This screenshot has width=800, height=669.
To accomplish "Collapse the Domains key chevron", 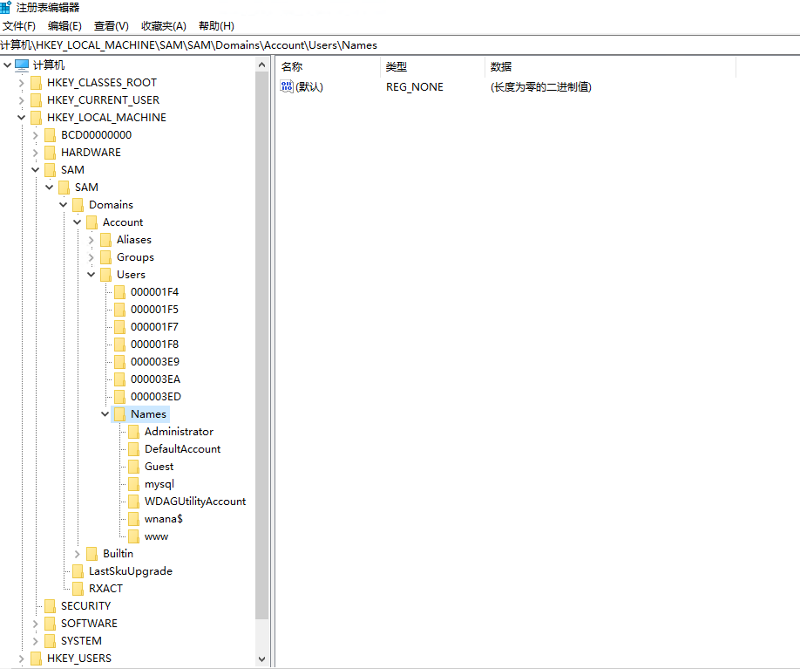I will point(64,205).
